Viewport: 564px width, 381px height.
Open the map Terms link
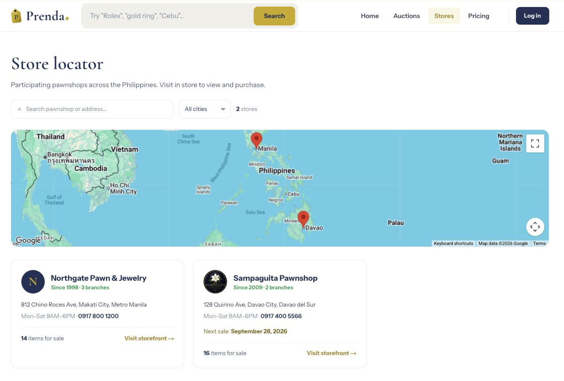pyautogui.click(x=540, y=244)
